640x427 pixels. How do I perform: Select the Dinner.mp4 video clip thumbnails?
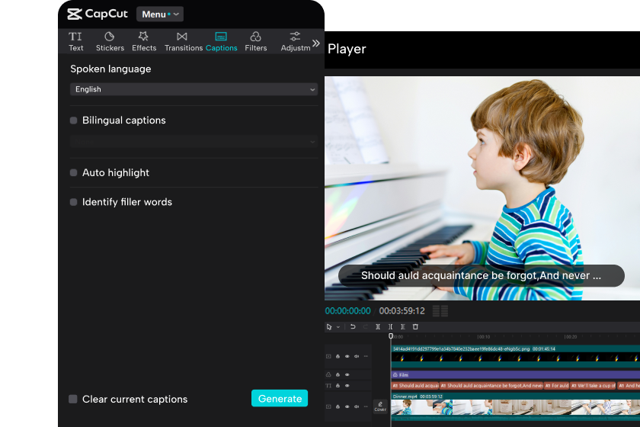coord(516,408)
